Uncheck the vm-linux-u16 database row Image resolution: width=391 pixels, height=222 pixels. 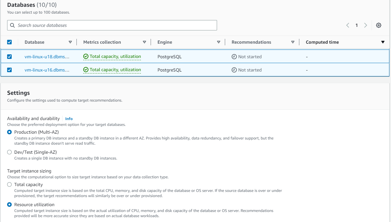point(9,70)
